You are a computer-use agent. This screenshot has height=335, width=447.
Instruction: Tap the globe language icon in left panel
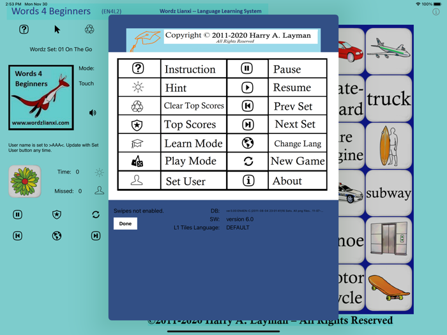click(57, 235)
